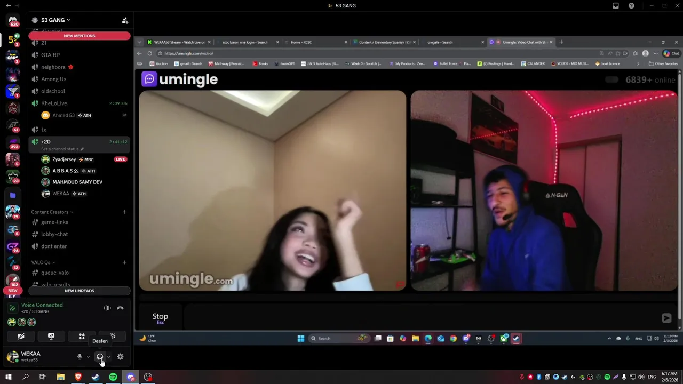Click Bluetooth icon in system tray

(x=539, y=377)
